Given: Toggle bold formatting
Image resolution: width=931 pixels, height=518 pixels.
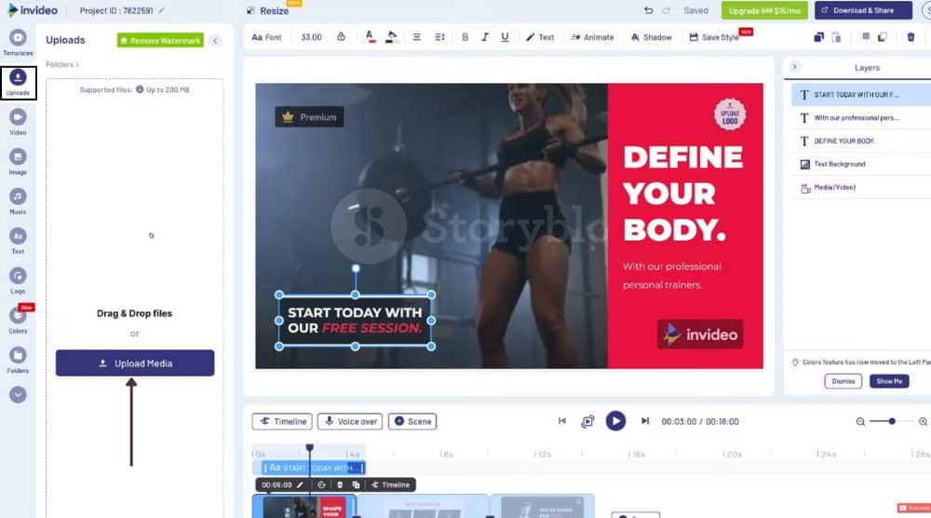Looking at the screenshot, I should [x=465, y=37].
